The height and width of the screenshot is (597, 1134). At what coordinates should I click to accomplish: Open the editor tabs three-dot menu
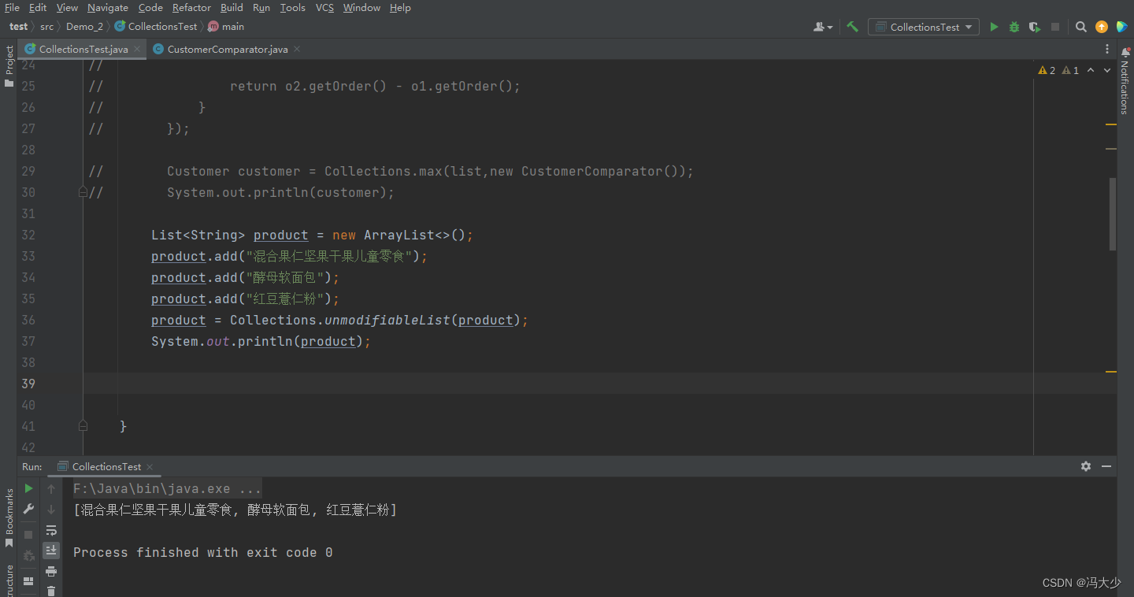tap(1107, 49)
